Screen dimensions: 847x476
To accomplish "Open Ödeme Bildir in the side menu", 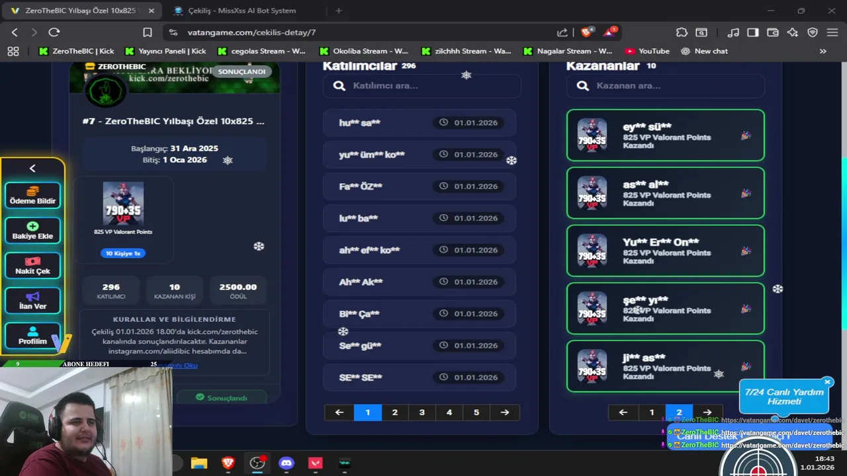I will pos(32,196).
